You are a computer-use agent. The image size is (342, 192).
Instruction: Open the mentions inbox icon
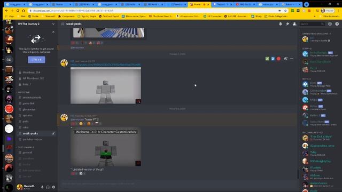[330, 24]
